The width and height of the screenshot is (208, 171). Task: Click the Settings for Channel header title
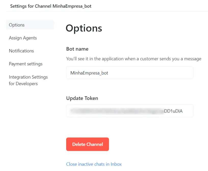coord(51,6)
